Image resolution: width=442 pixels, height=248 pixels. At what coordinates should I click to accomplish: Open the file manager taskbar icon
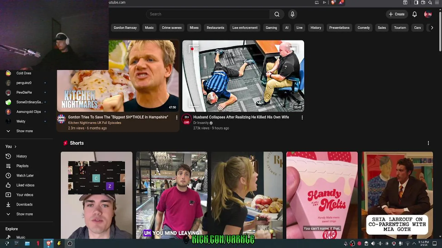tap(27, 244)
